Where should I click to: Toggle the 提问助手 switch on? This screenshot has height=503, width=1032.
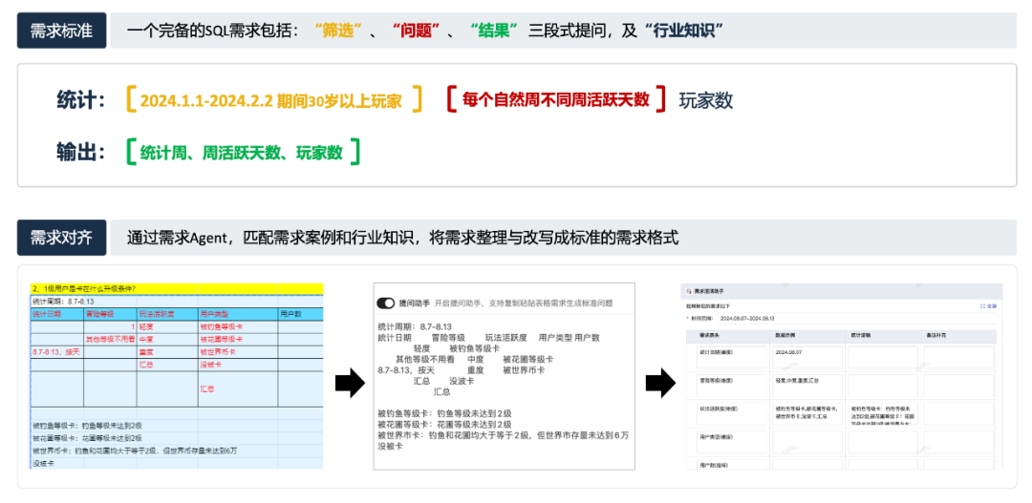tap(386, 304)
